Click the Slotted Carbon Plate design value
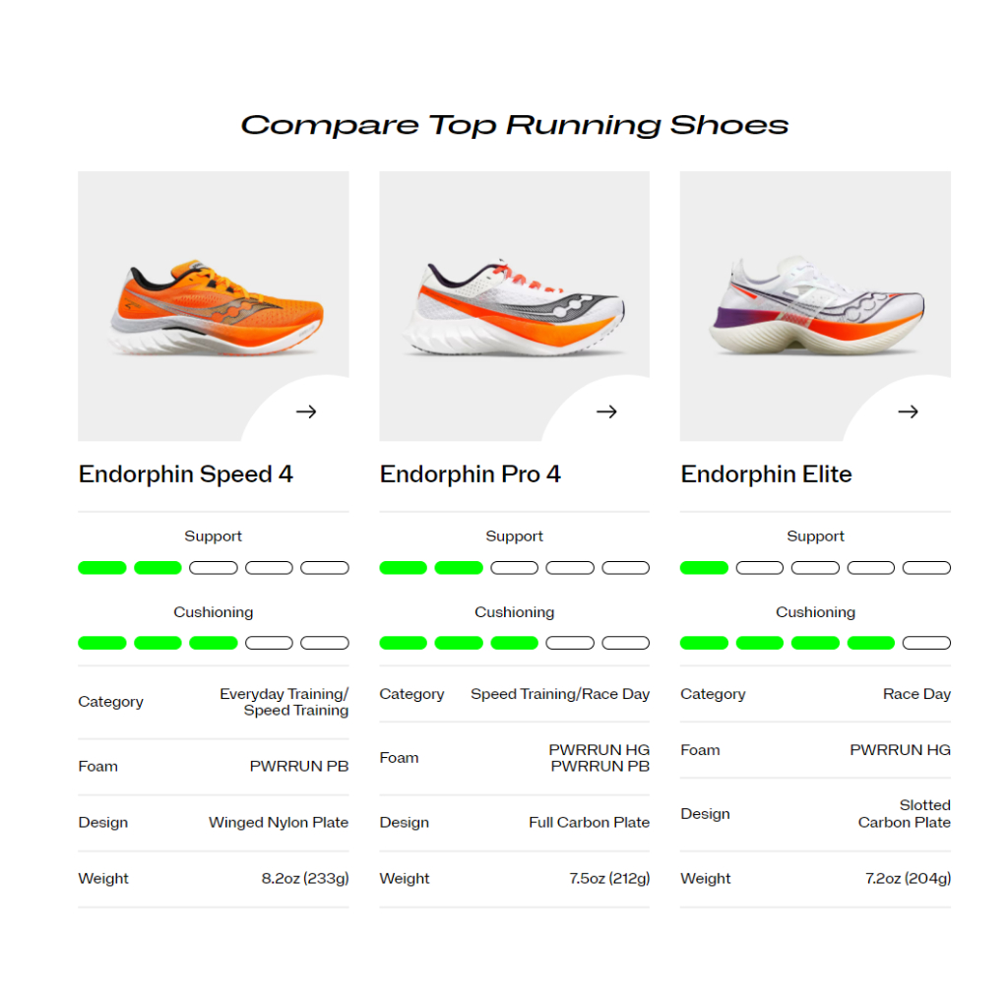This screenshot has height=1008, width=1008. point(904,814)
